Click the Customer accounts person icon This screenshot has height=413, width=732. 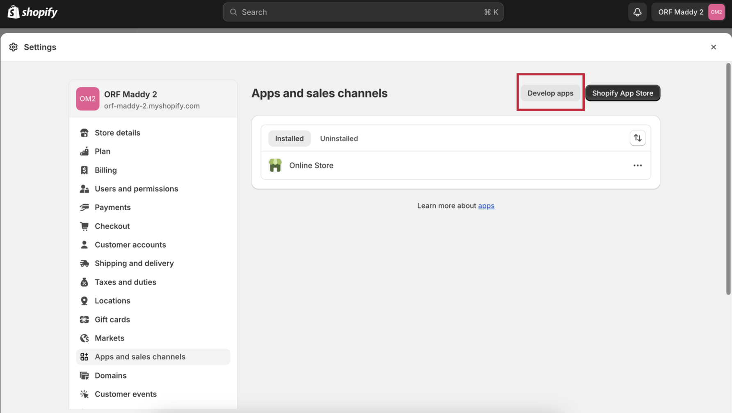(x=84, y=245)
